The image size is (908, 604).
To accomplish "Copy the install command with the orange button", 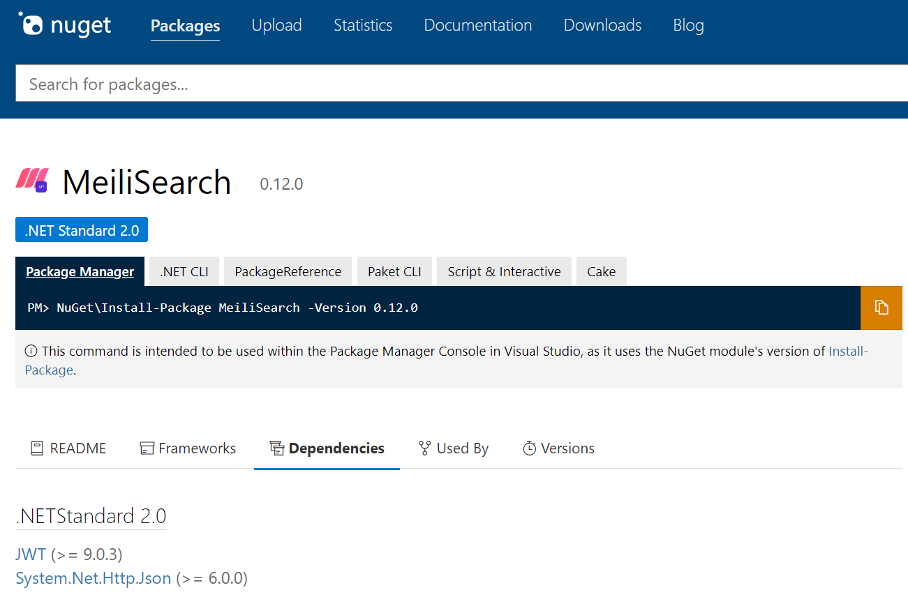I will coord(881,308).
